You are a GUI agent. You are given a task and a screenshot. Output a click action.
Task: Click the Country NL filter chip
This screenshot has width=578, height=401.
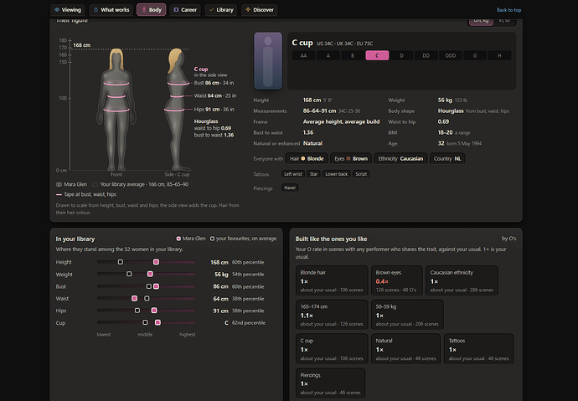[447, 159]
